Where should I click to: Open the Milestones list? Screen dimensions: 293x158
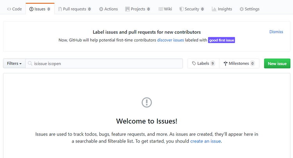click(x=239, y=63)
